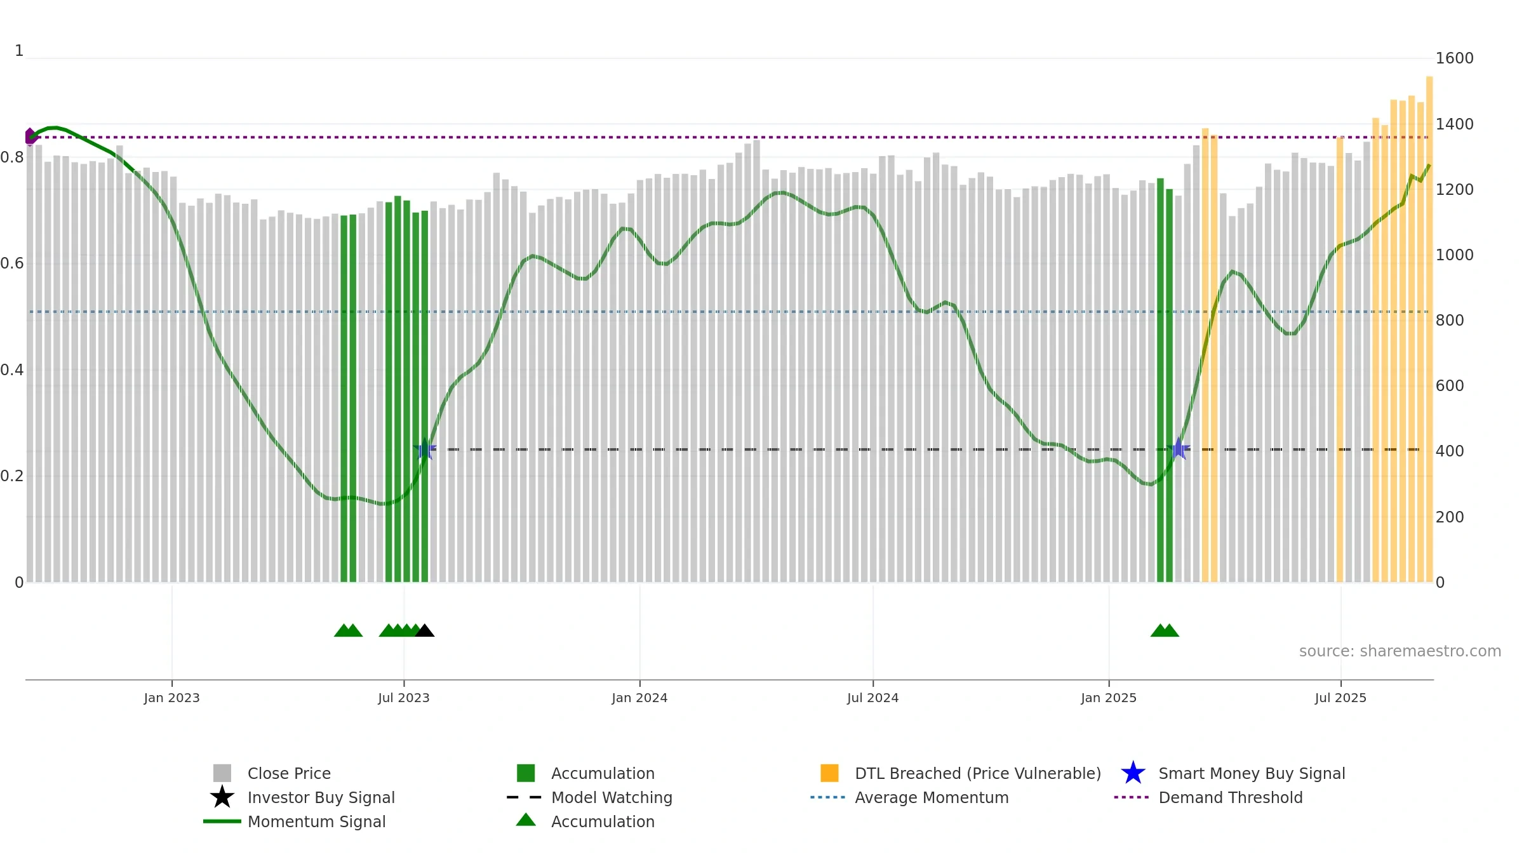
Task: Click the Jul 2025 axis label
Action: tap(1340, 698)
